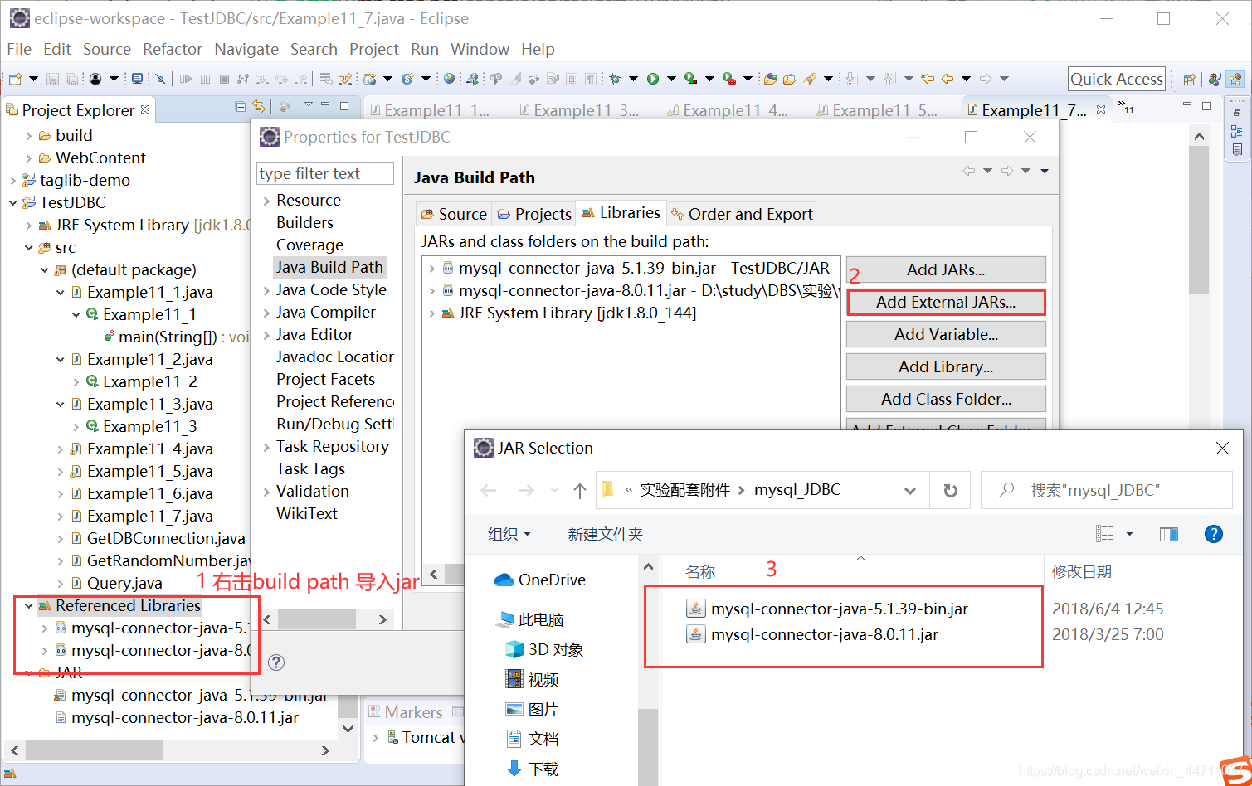Click the Add JARs... button
The width and height of the screenshot is (1252, 786).
click(x=946, y=269)
